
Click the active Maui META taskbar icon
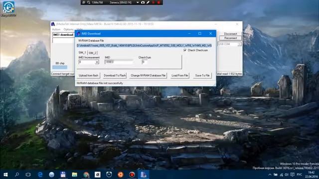point(144,175)
